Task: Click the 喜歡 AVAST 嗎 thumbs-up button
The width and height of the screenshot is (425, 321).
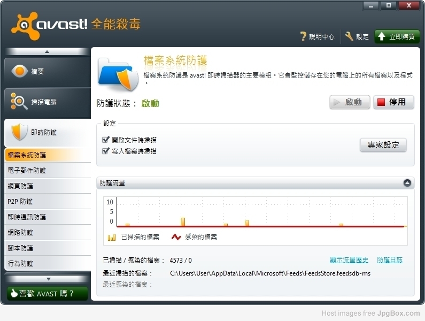Action: click(47, 293)
